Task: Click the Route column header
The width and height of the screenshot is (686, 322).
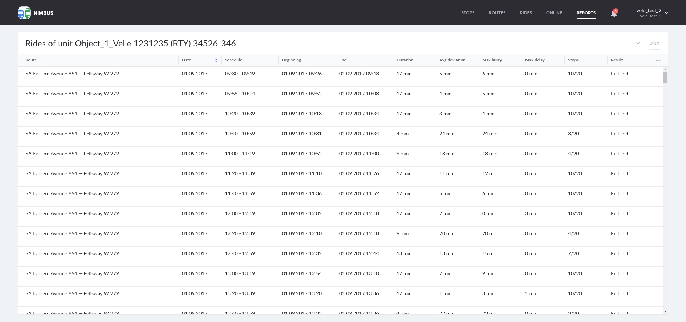Action: [x=31, y=60]
